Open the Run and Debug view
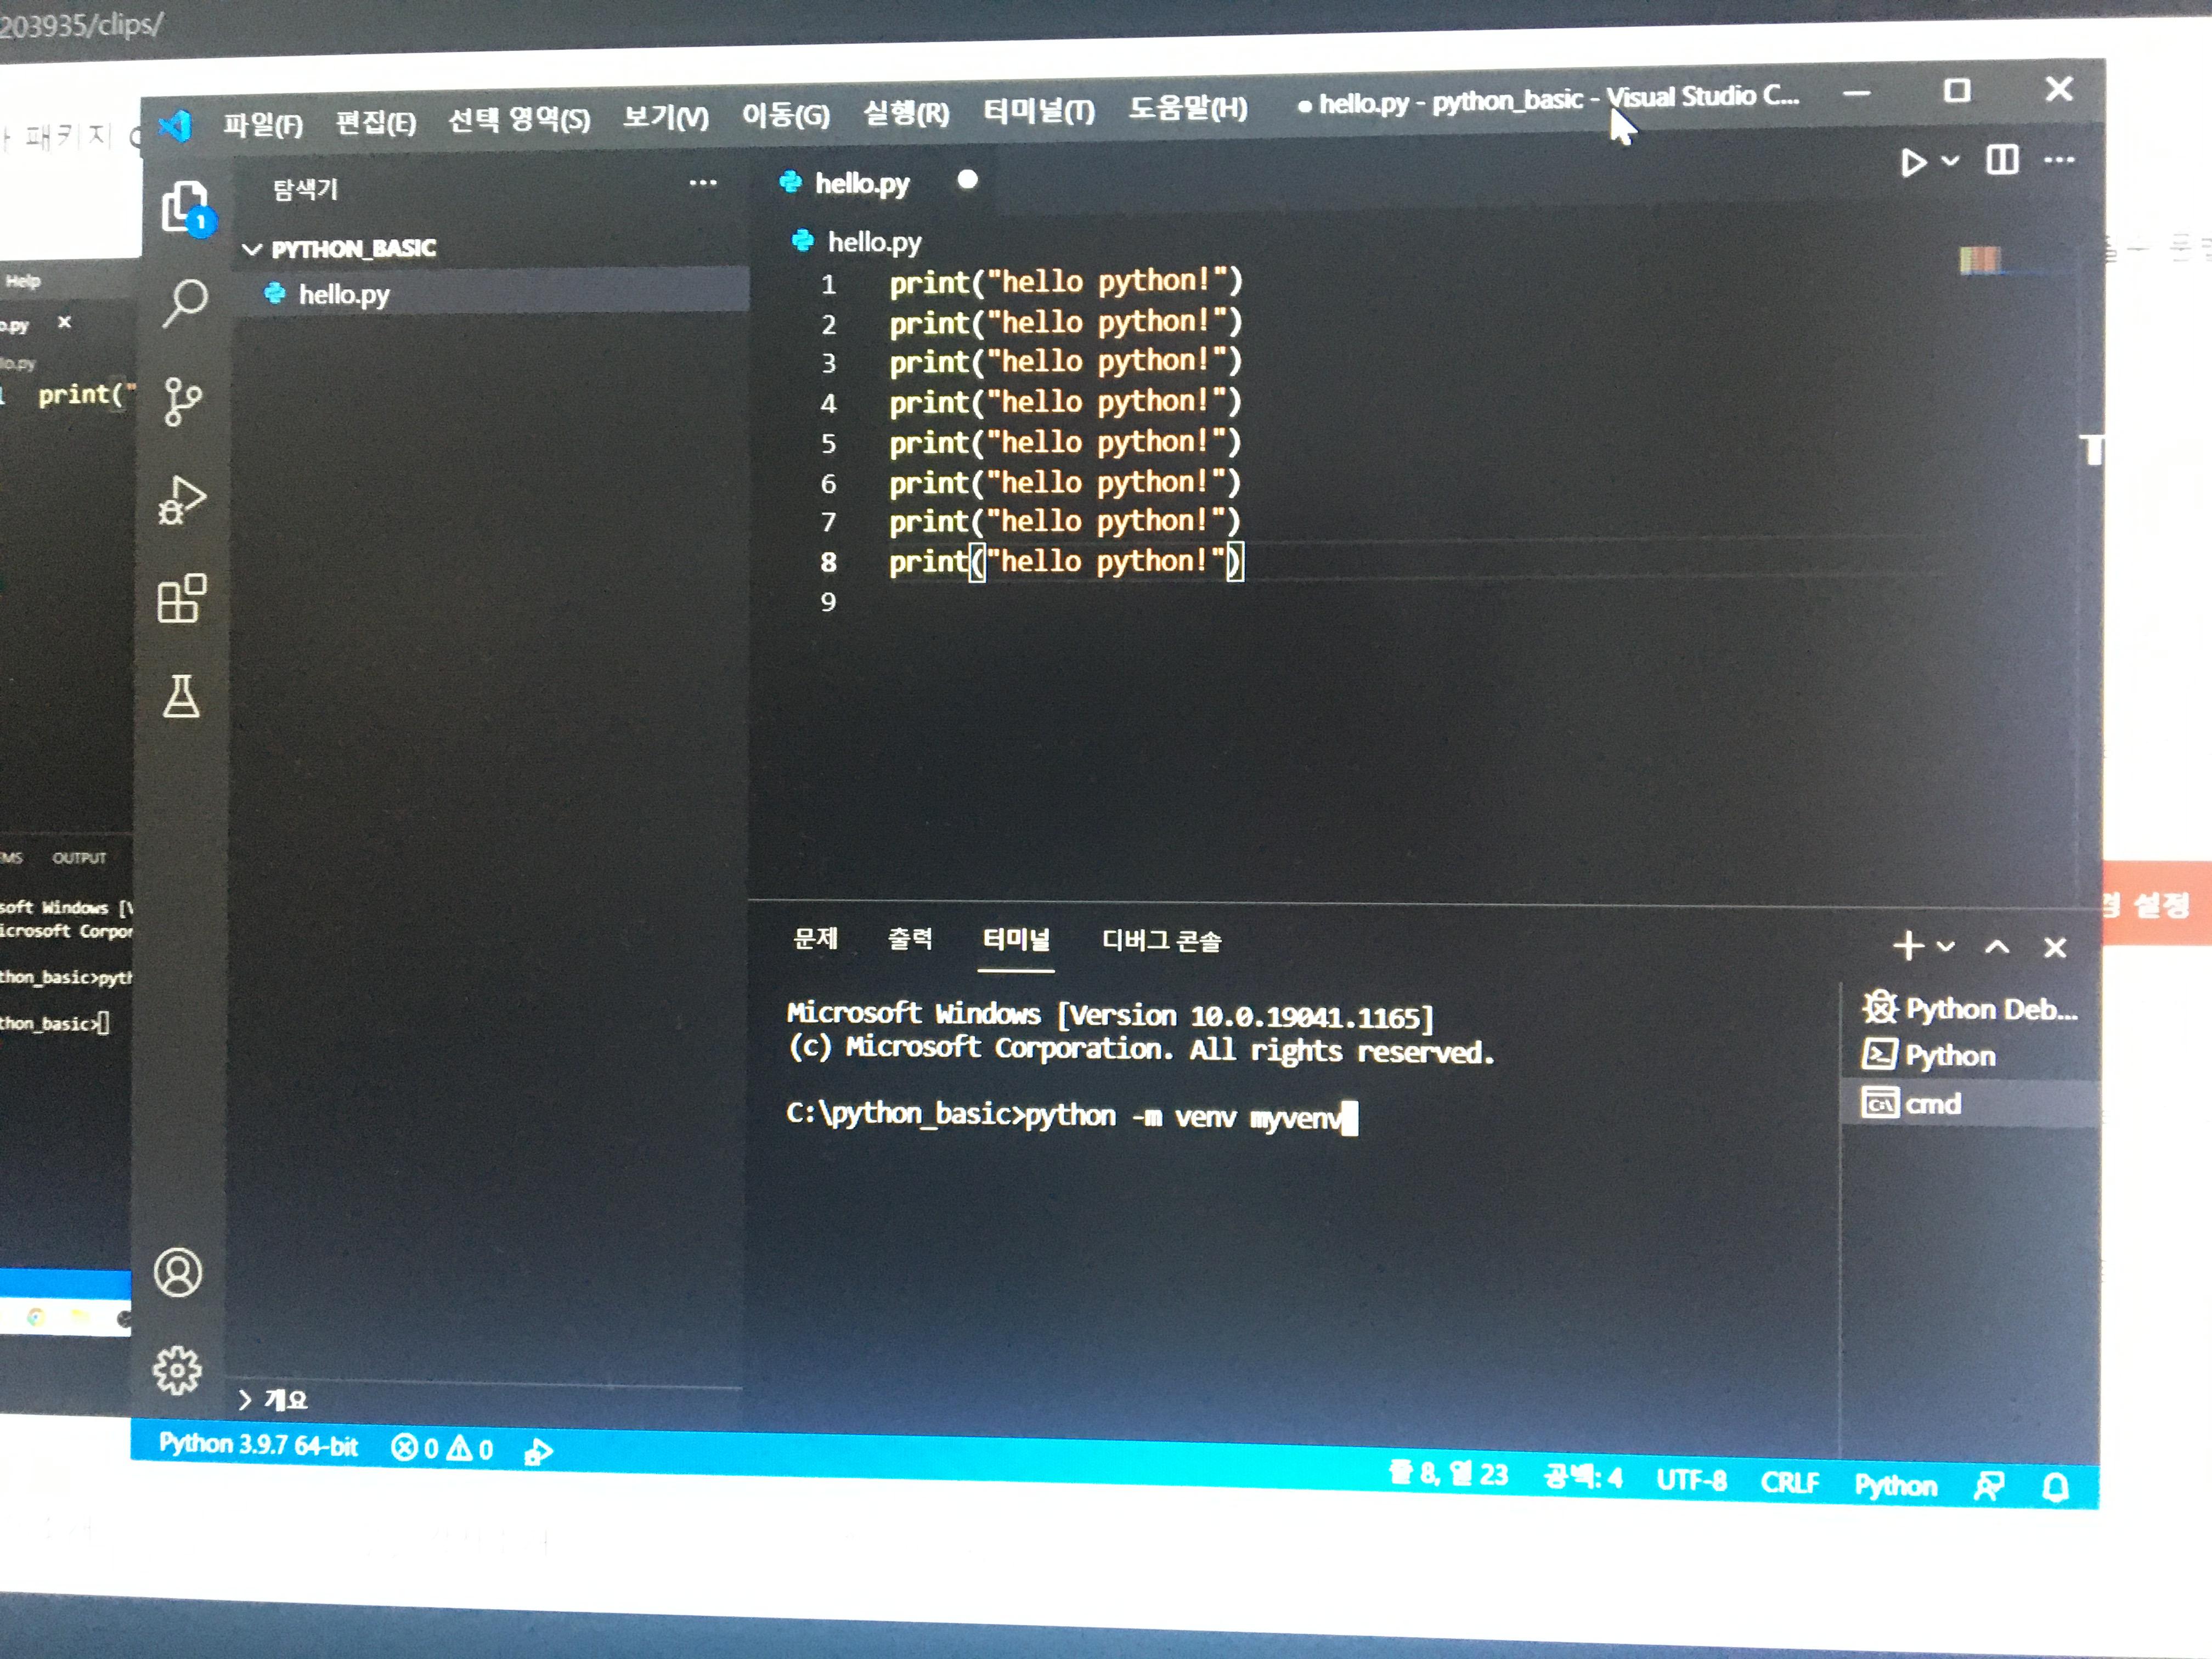This screenshot has width=2212, height=1659. click(x=182, y=500)
